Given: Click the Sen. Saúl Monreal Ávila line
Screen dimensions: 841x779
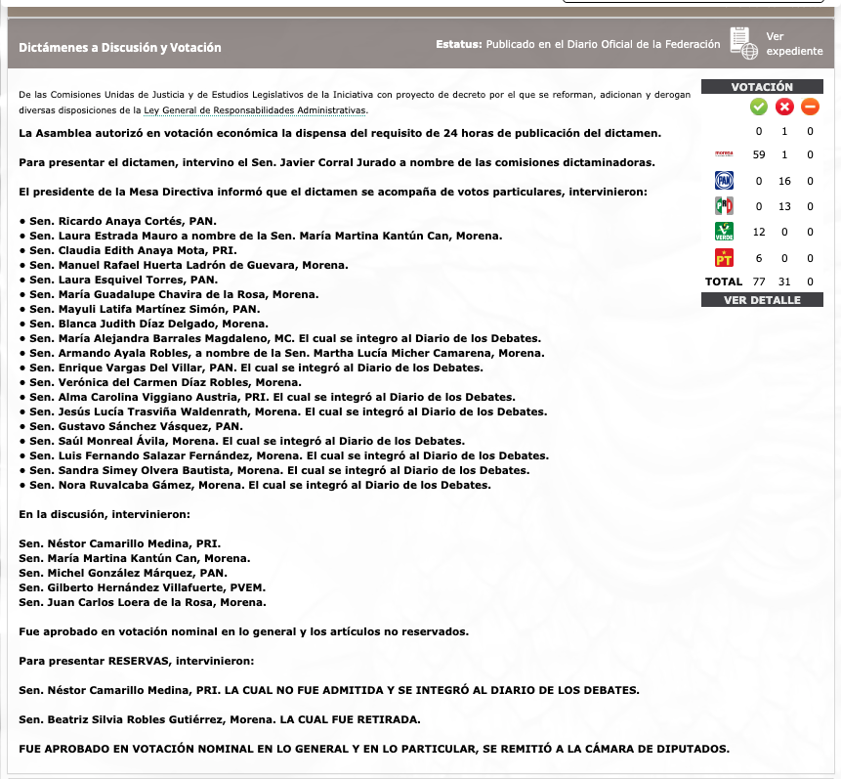Looking at the screenshot, I should pos(242,442).
